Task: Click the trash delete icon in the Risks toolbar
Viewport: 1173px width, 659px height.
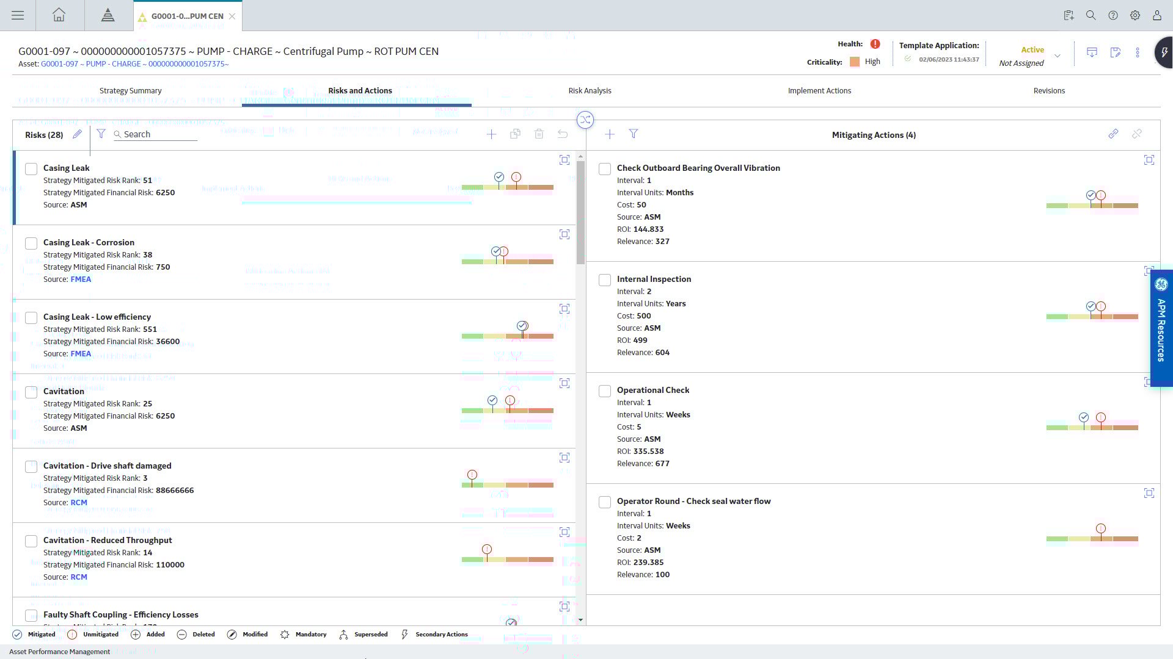Action: (539, 134)
